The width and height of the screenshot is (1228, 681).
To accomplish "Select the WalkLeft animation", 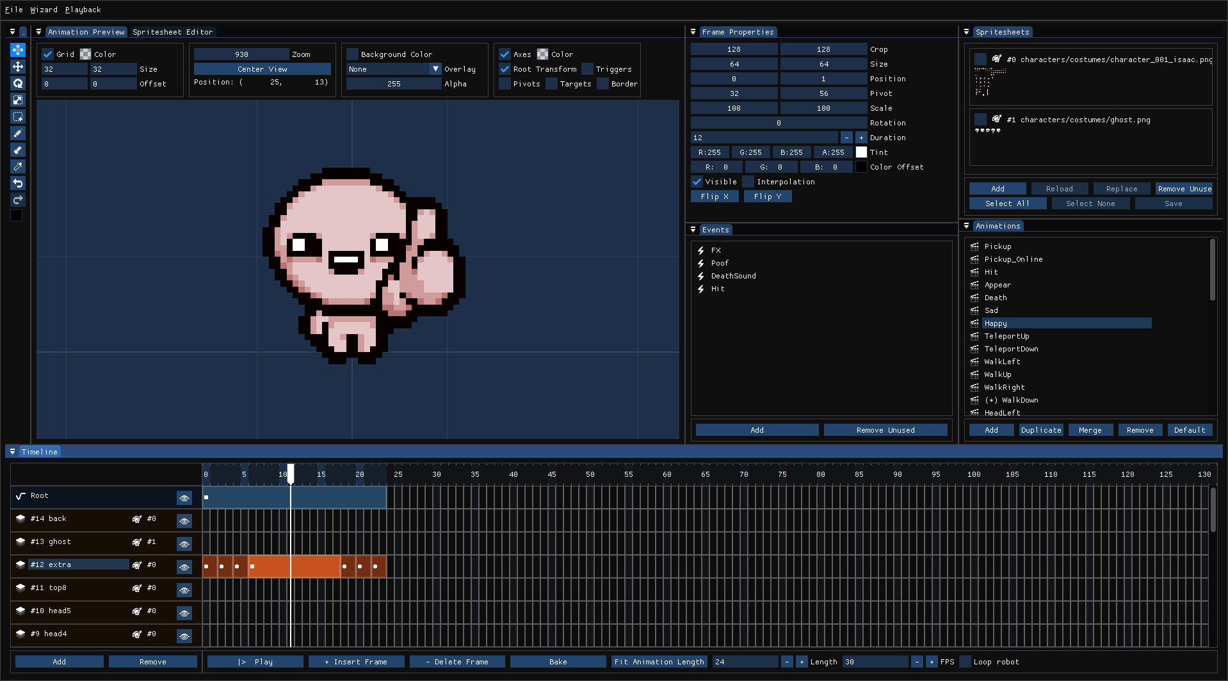I will pyautogui.click(x=1002, y=362).
